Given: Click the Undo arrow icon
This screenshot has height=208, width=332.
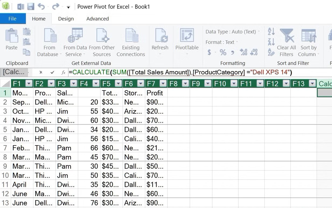Looking at the screenshot, I should [41, 6].
